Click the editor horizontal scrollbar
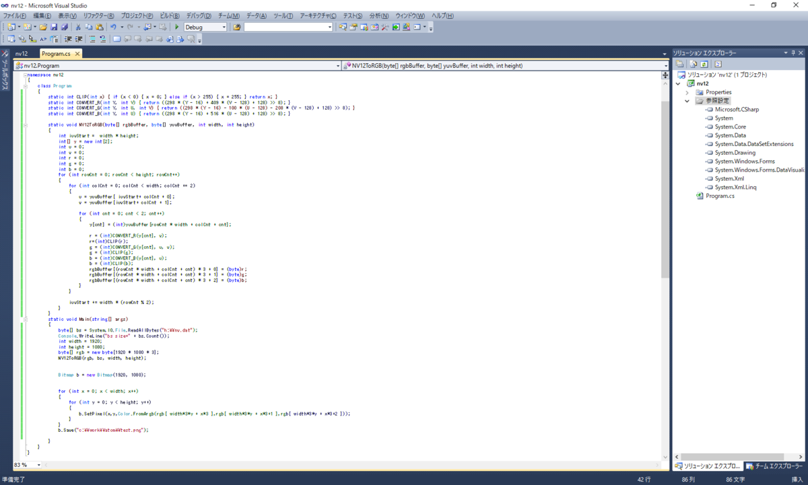Image resolution: width=808 pixels, height=485 pixels. tap(350, 465)
